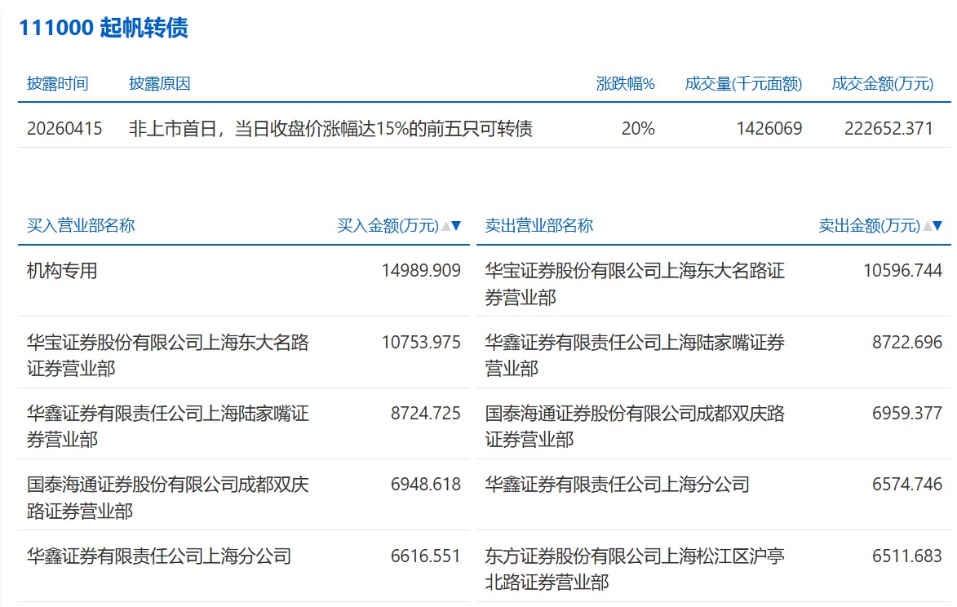This screenshot has width=957, height=607.
Task: Select 华宝证券 entry in buy list
Action: 168,355
